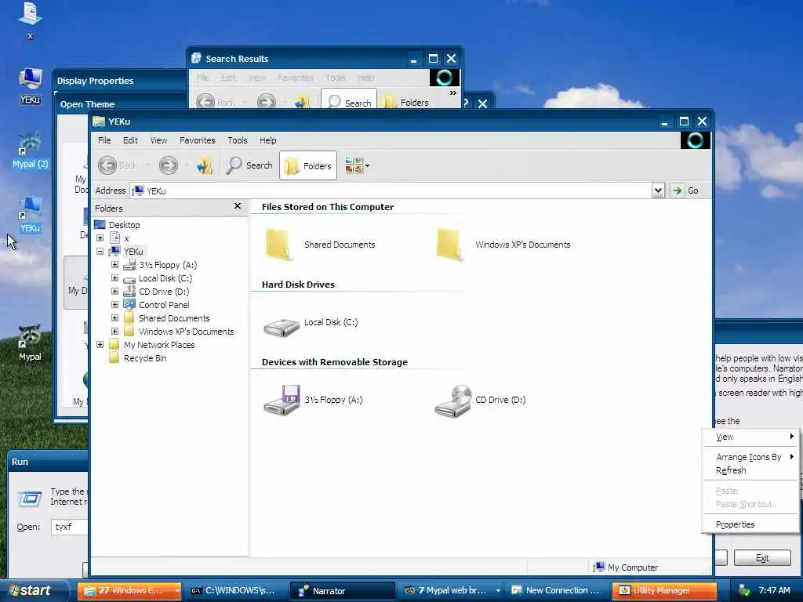Select Control Panel in folder tree

point(164,305)
